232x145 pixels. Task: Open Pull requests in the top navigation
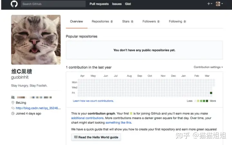click(x=99, y=4)
